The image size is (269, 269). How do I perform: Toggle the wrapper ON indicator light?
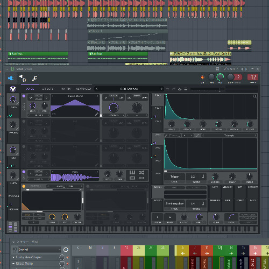(x=202, y=77)
